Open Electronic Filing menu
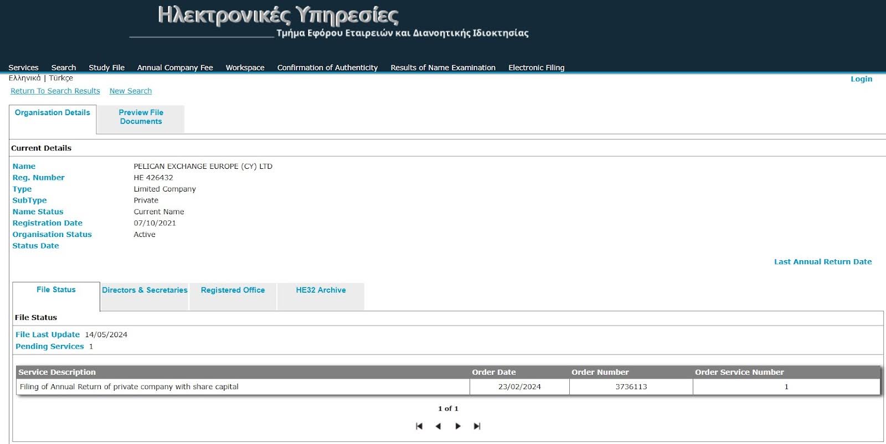This screenshot has height=444, width=886. tap(537, 68)
